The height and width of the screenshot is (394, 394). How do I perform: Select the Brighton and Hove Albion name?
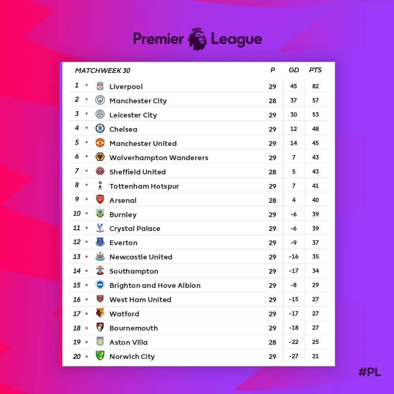pyautogui.click(x=155, y=285)
